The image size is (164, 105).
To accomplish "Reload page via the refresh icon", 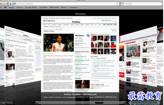I will [x=117, y=4].
